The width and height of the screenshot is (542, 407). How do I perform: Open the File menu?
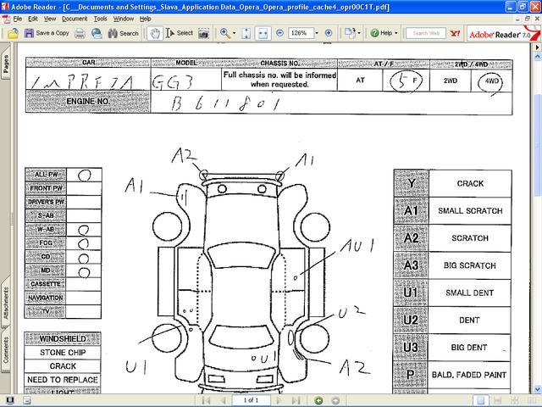[x=17, y=19]
